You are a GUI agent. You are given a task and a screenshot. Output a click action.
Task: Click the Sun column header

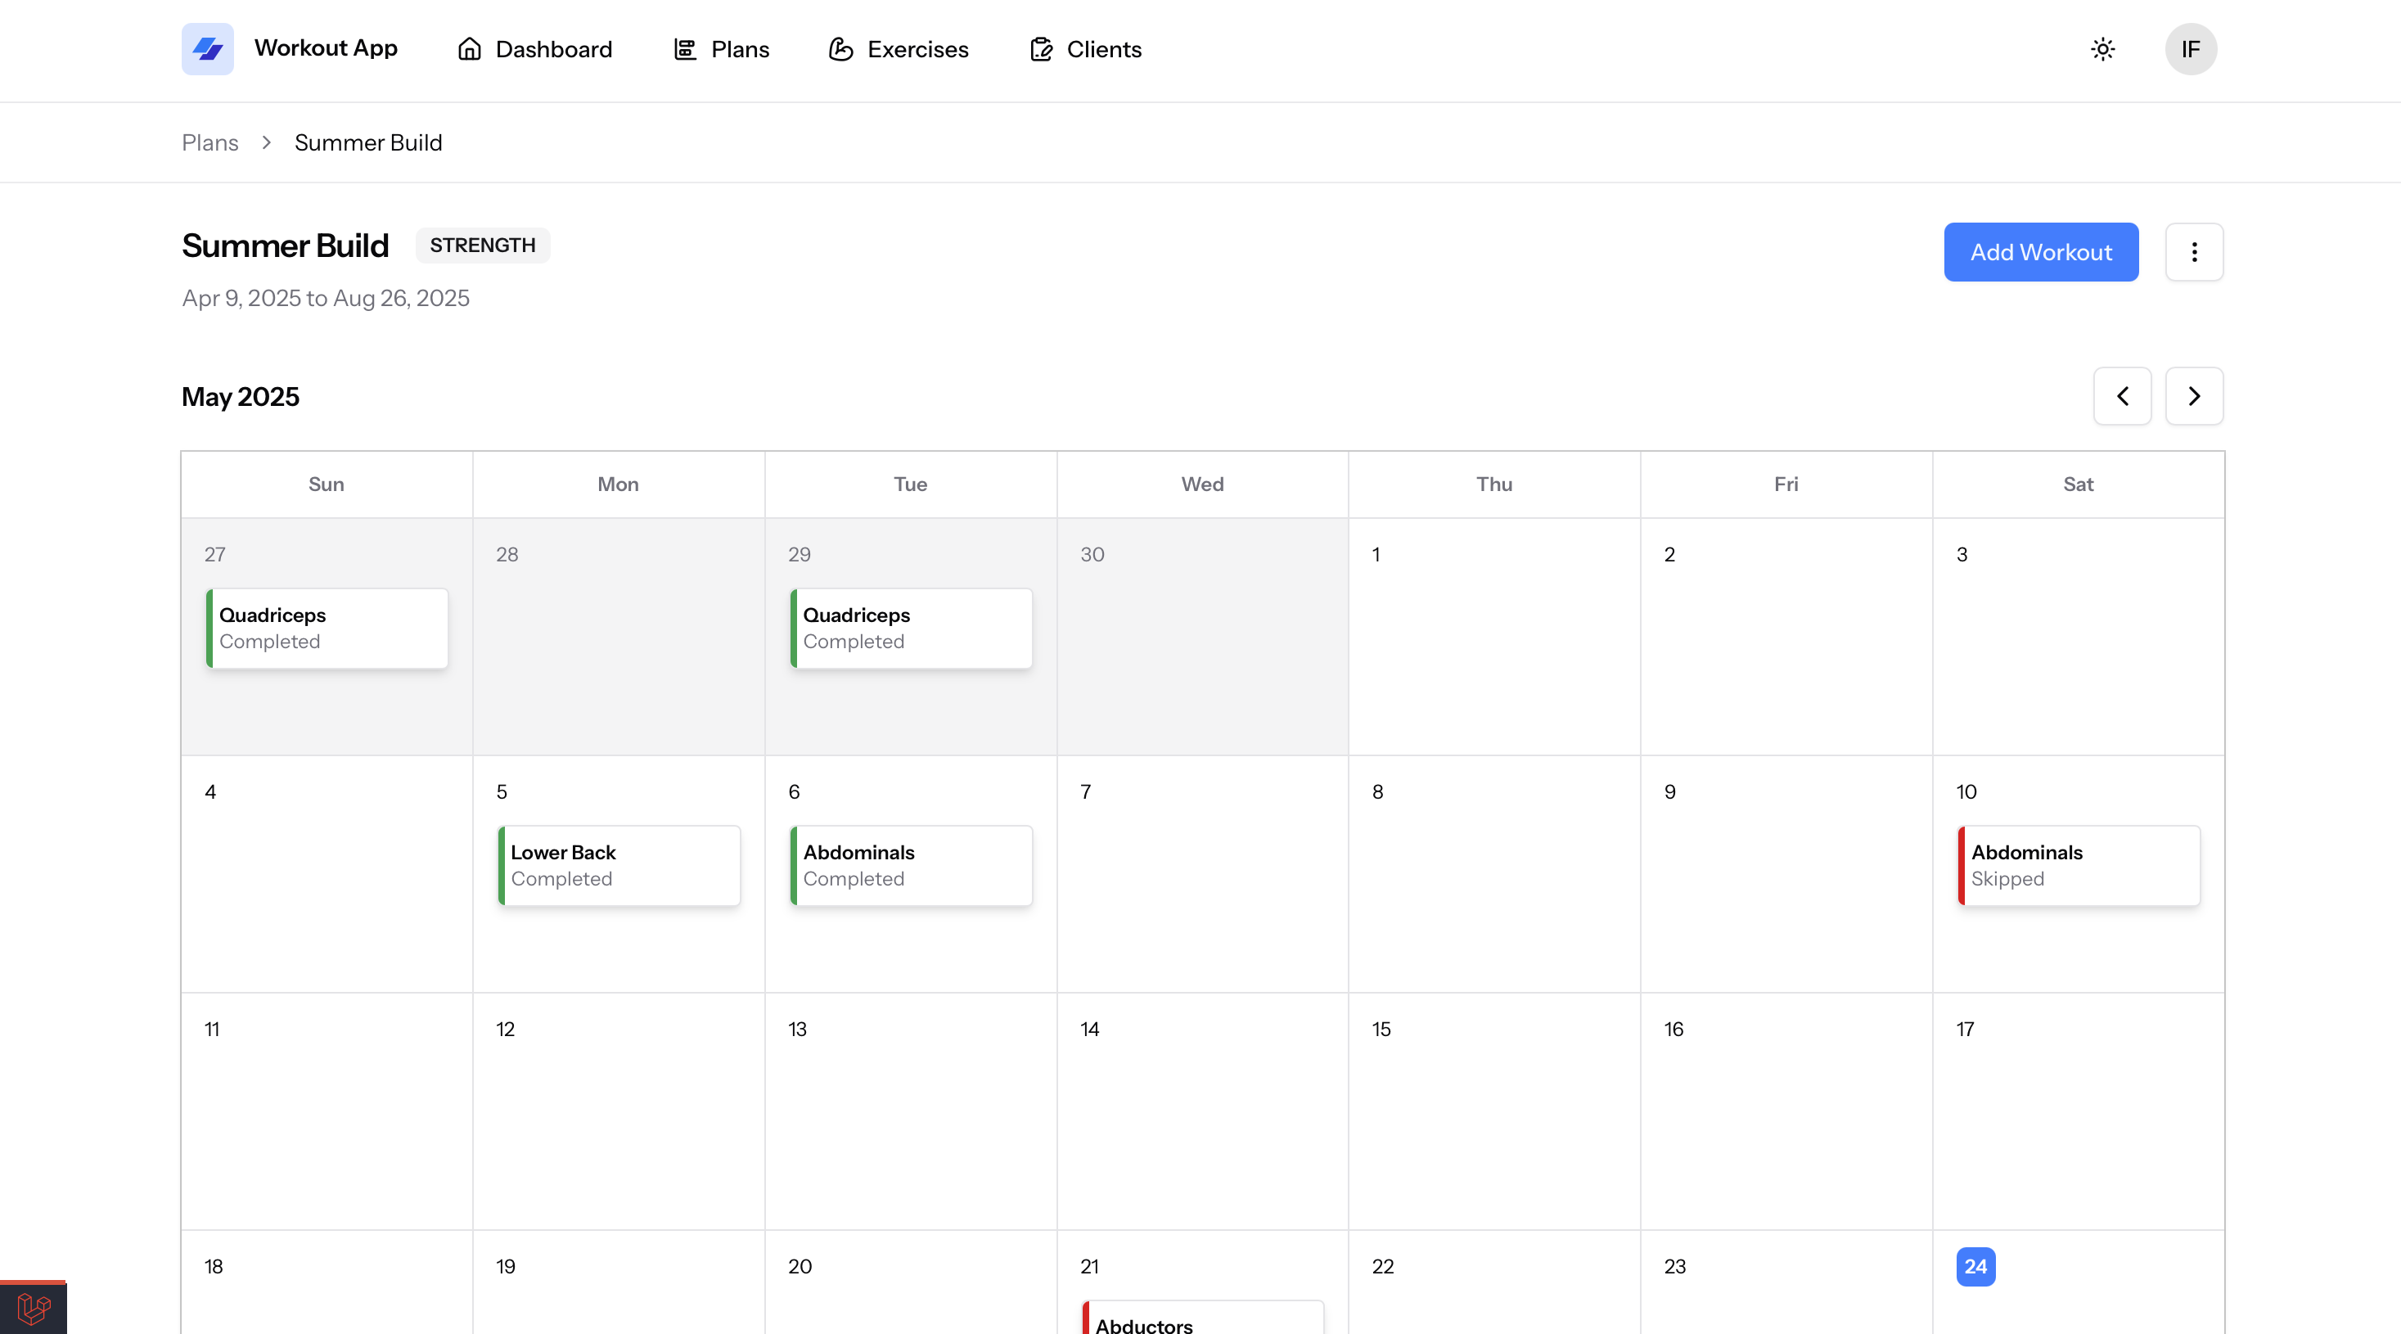pyautogui.click(x=327, y=484)
